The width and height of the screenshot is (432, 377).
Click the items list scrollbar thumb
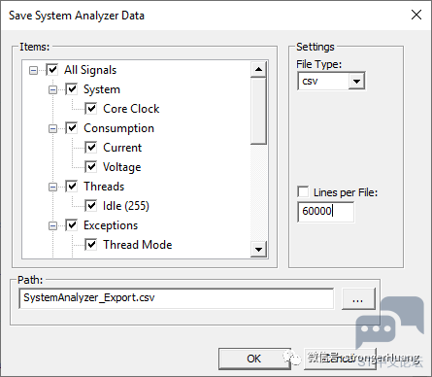point(258,111)
